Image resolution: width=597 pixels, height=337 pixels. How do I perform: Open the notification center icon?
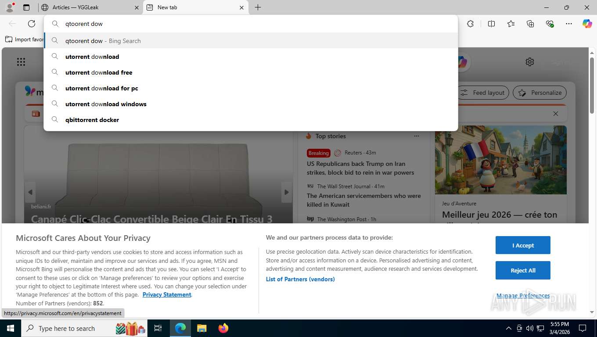pyautogui.click(x=583, y=328)
